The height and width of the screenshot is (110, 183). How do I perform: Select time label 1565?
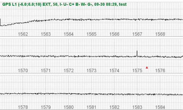tap(91, 34)
